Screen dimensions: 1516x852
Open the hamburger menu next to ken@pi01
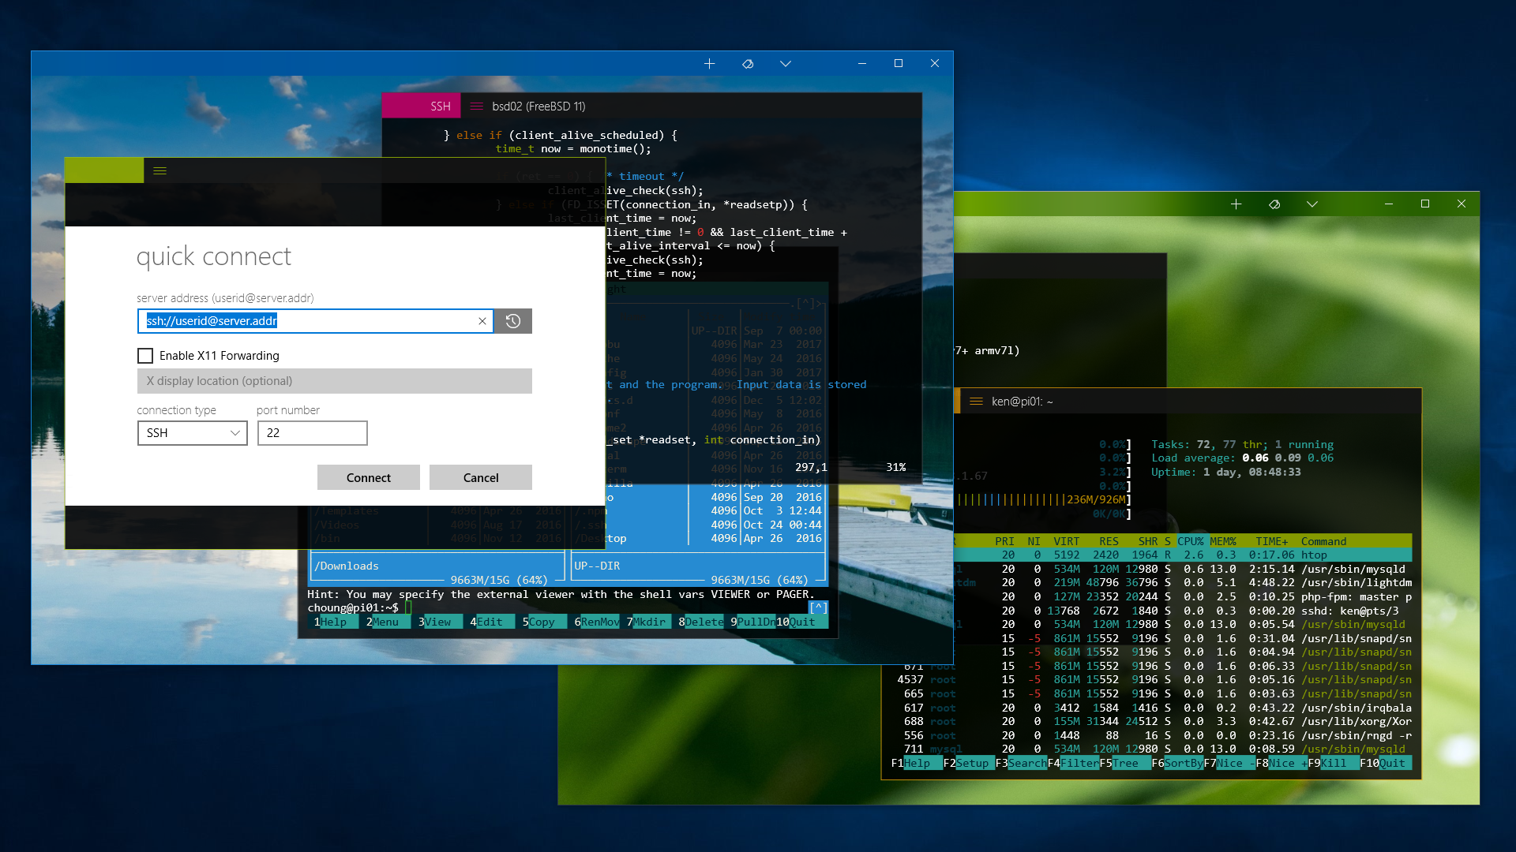(x=976, y=402)
